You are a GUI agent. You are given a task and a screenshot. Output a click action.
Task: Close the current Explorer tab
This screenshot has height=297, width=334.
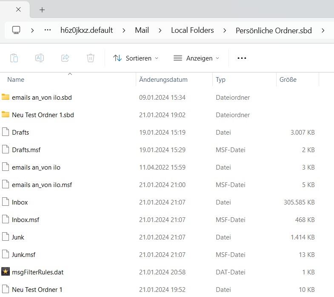[18, 10]
